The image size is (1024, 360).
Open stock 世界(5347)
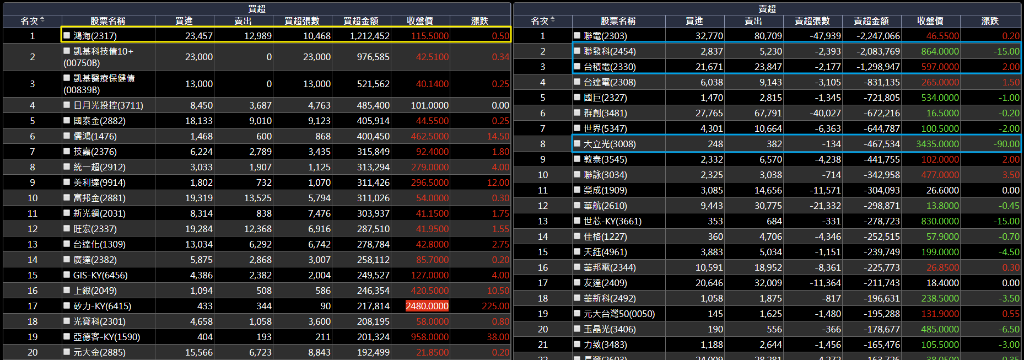coord(605,128)
